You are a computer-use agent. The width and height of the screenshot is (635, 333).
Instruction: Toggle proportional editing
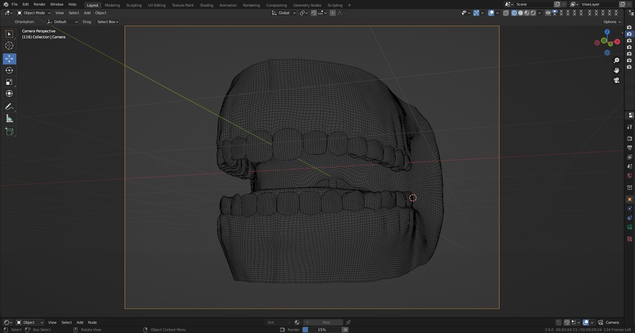[x=333, y=13]
